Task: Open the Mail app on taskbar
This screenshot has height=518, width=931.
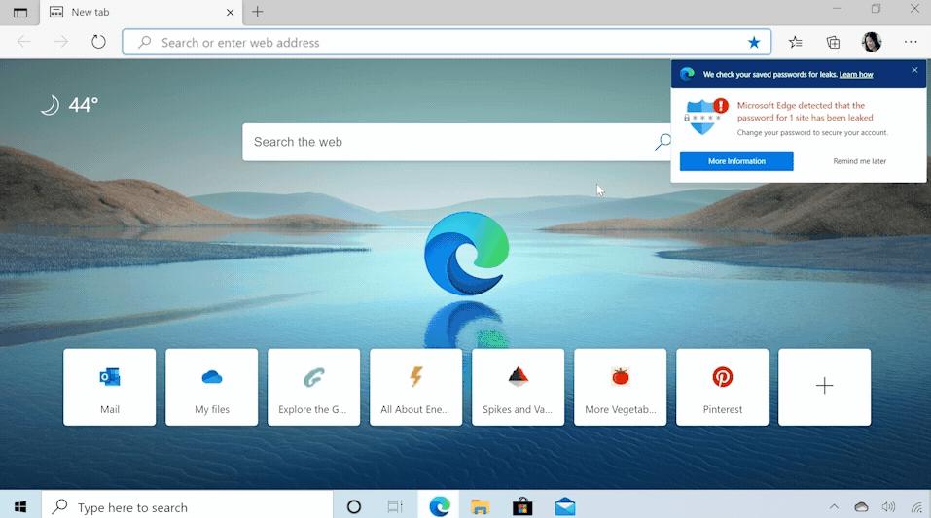Action: click(x=564, y=506)
